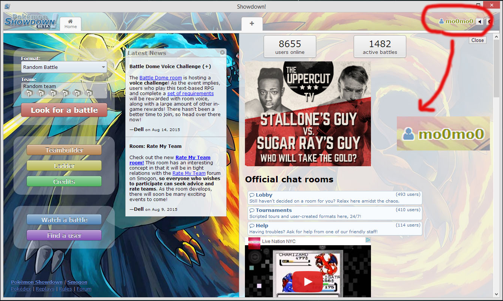Select the Random team box
The image size is (503, 301).
tap(64, 91)
